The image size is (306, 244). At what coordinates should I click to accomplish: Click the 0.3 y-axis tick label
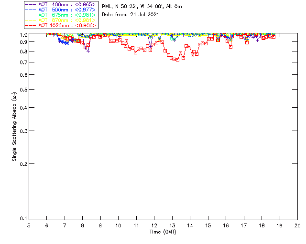(x=23, y=131)
